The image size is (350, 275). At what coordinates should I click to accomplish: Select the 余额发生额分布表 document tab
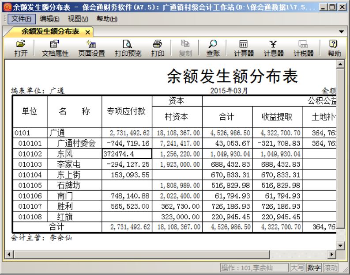(50, 32)
